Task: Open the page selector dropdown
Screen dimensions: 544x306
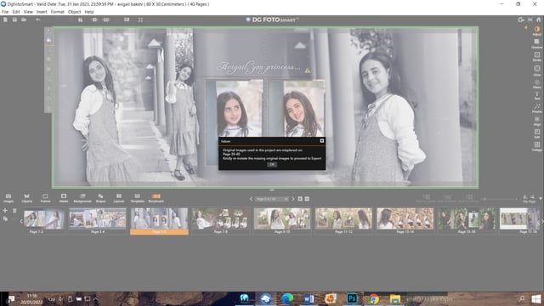Action: tap(272, 199)
